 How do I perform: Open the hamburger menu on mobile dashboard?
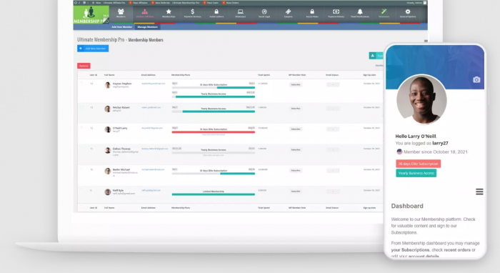[x=479, y=192]
